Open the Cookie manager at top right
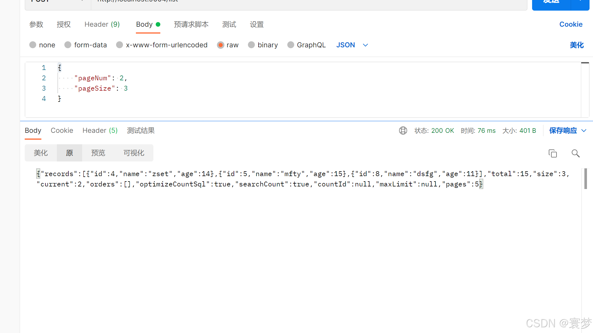593x333 pixels. click(571, 24)
